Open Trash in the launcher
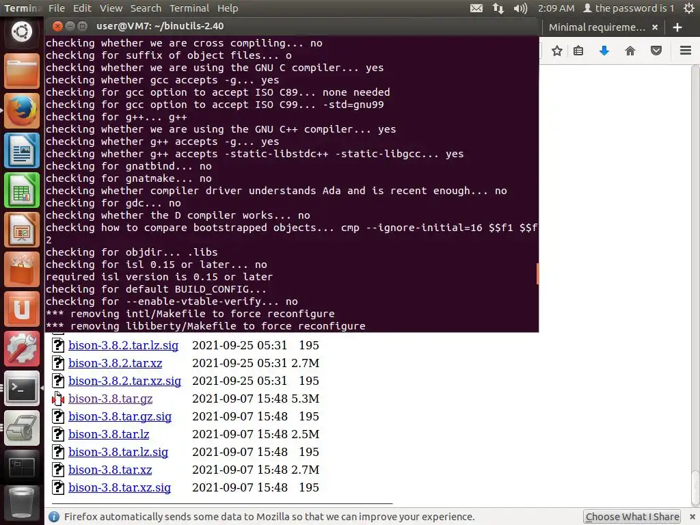 pos(21,504)
